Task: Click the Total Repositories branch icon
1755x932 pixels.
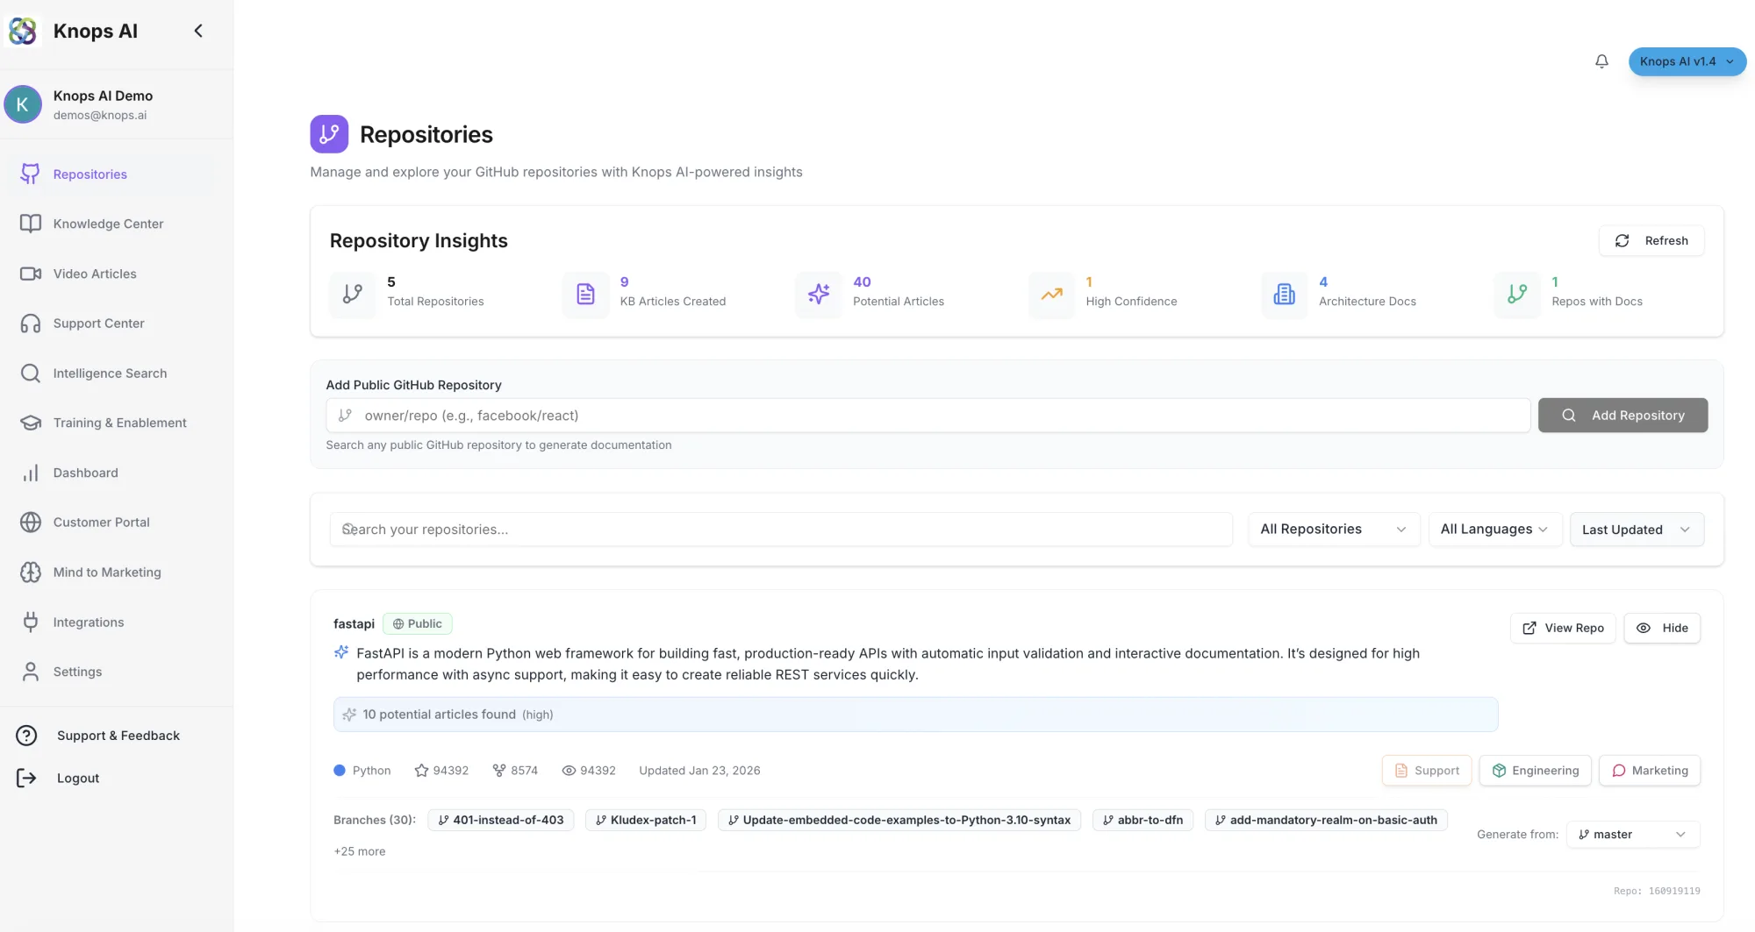Action: 353,294
